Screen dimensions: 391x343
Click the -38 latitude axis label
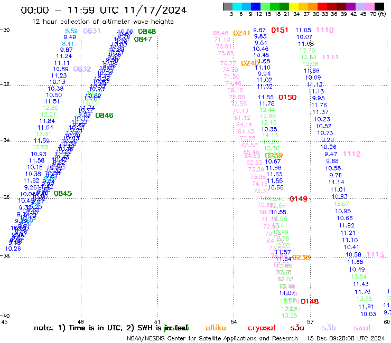[x=5, y=255]
